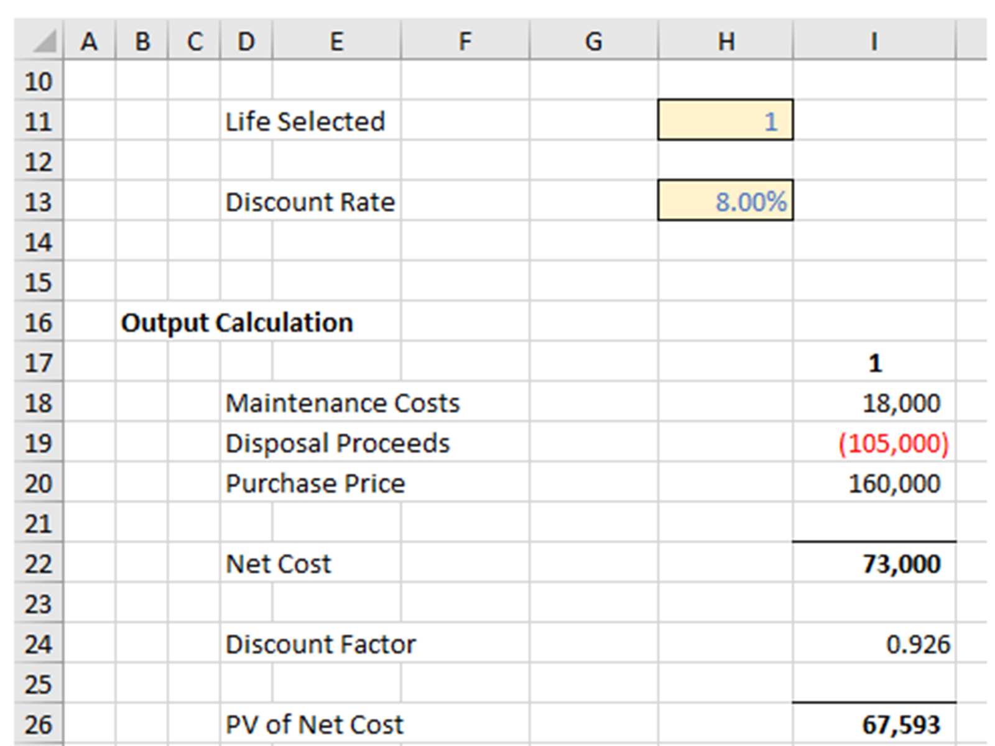Click the Select All corner triangle
Image resolution: width=995 pixels, height=746 pixels.
pos(44,42)
